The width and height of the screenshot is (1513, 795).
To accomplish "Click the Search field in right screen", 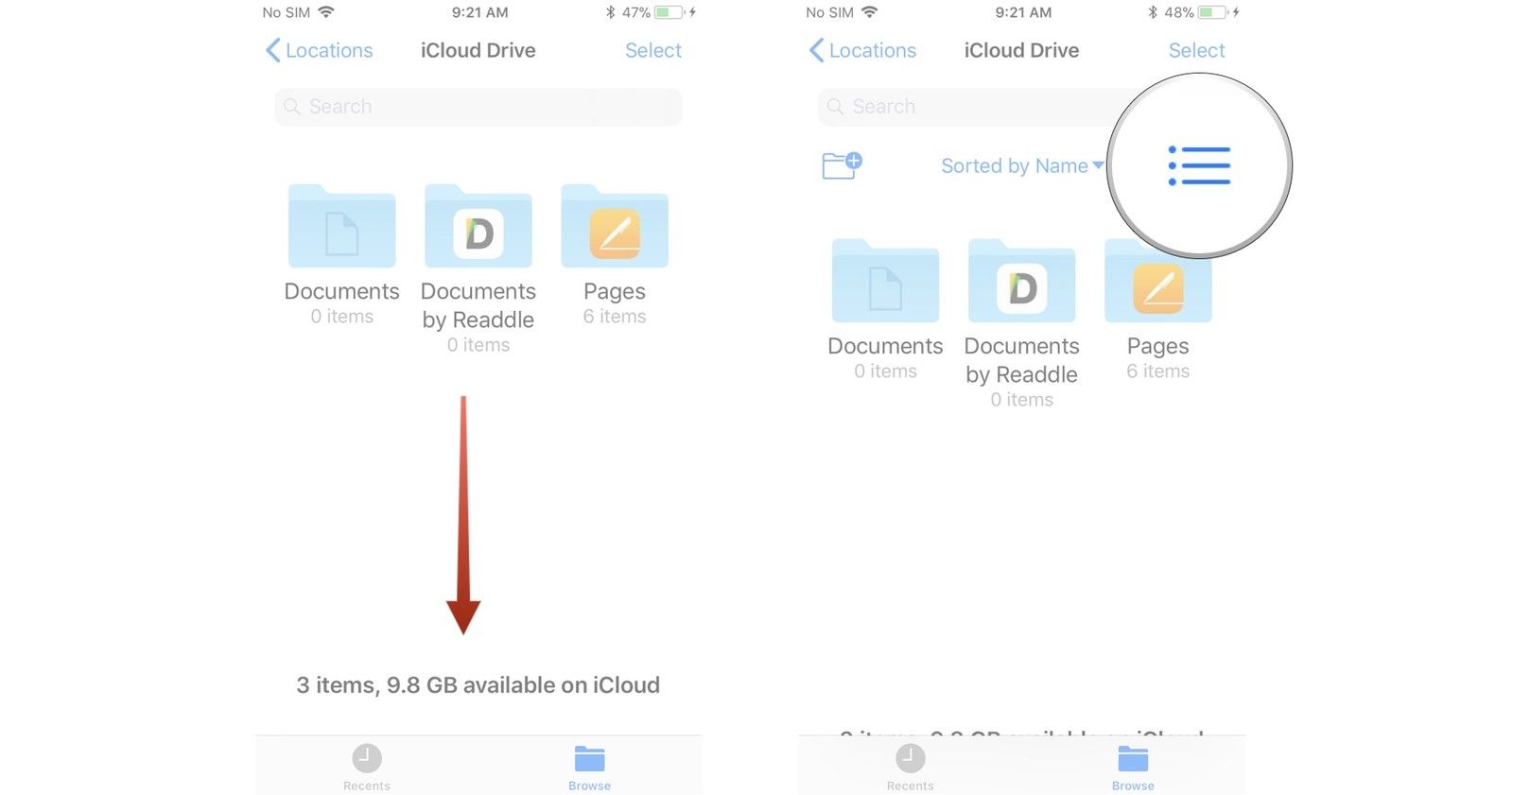I will [x=965, y=107].
